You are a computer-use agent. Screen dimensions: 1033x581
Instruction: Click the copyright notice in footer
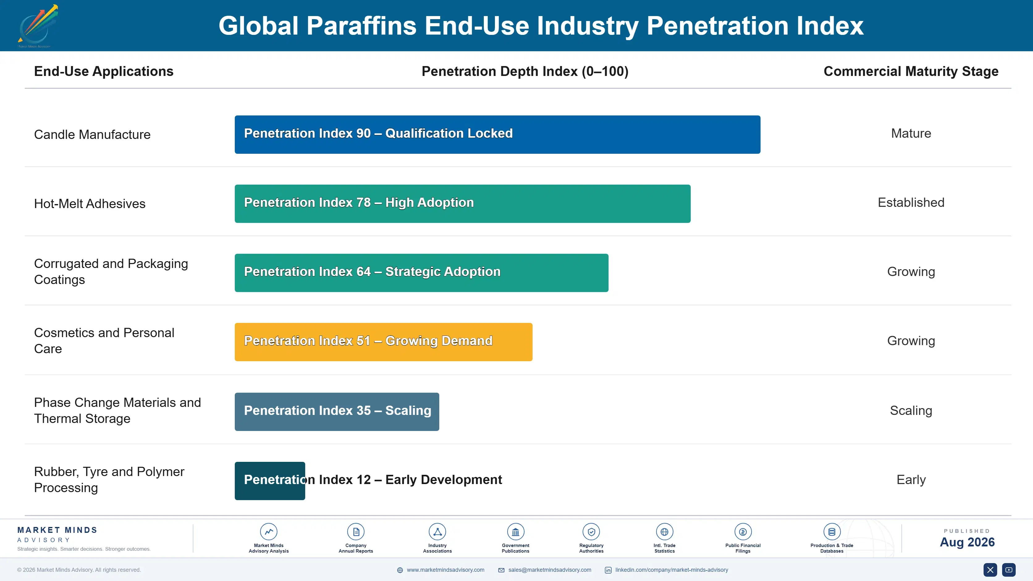pos(79,570)
